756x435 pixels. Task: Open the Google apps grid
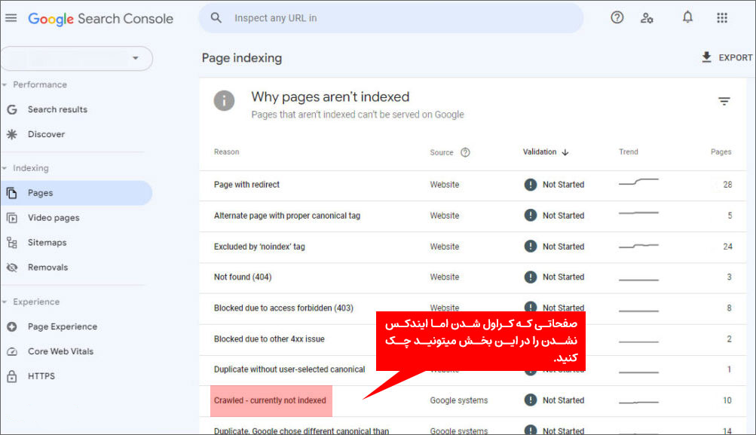722,18
